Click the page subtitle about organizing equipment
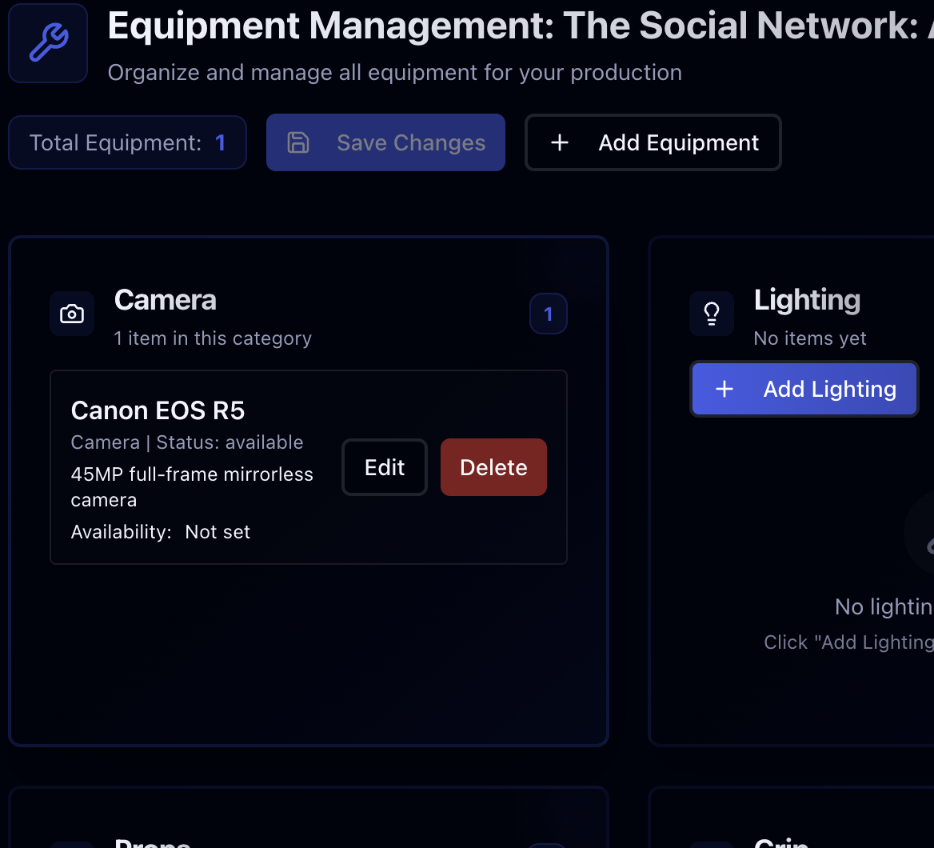Screen dimensions: 934x848 pos(395,72)
